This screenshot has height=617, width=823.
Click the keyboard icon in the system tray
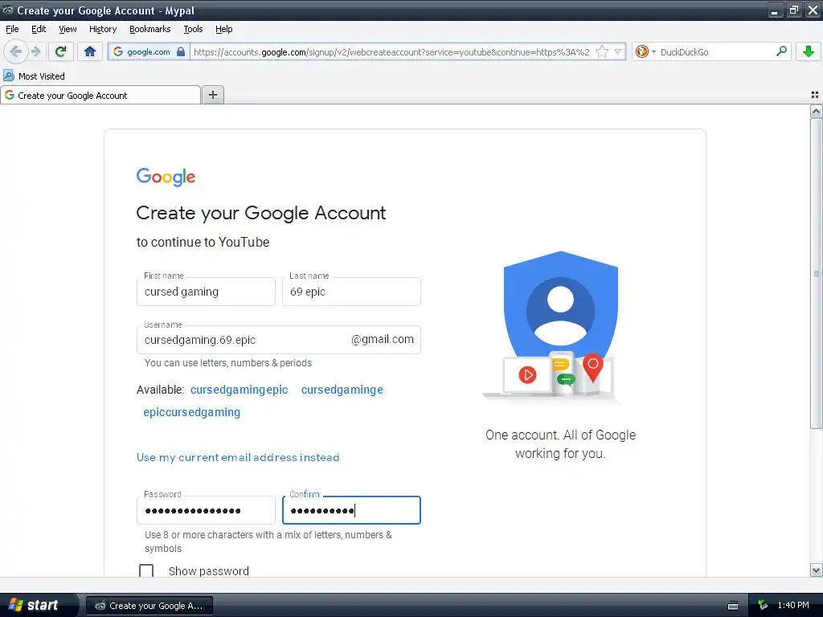(x=733, y=606)
